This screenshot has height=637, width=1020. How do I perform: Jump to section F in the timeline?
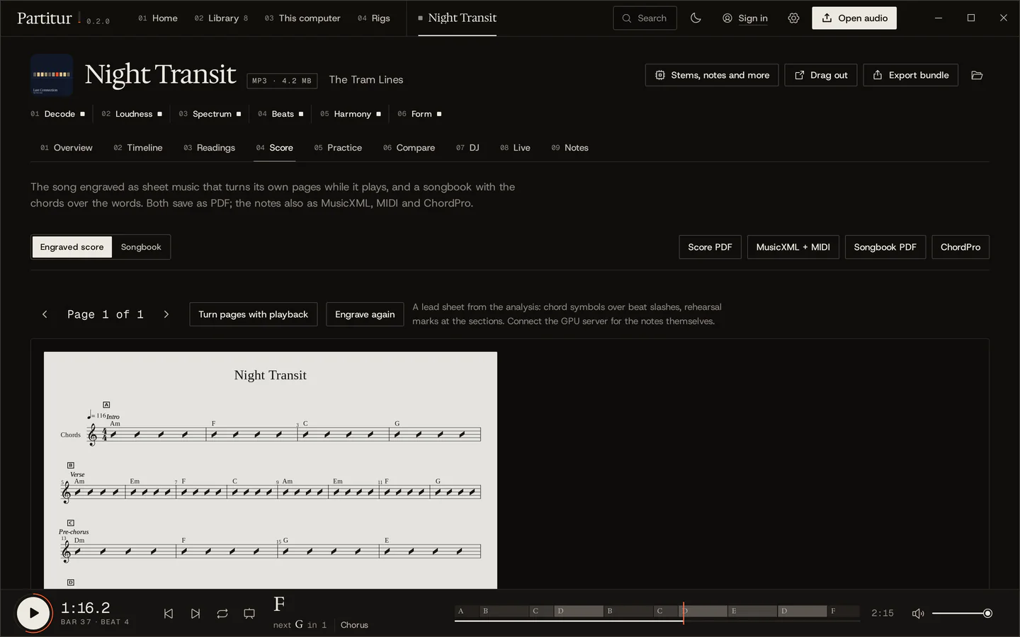[x=844, y=611]
